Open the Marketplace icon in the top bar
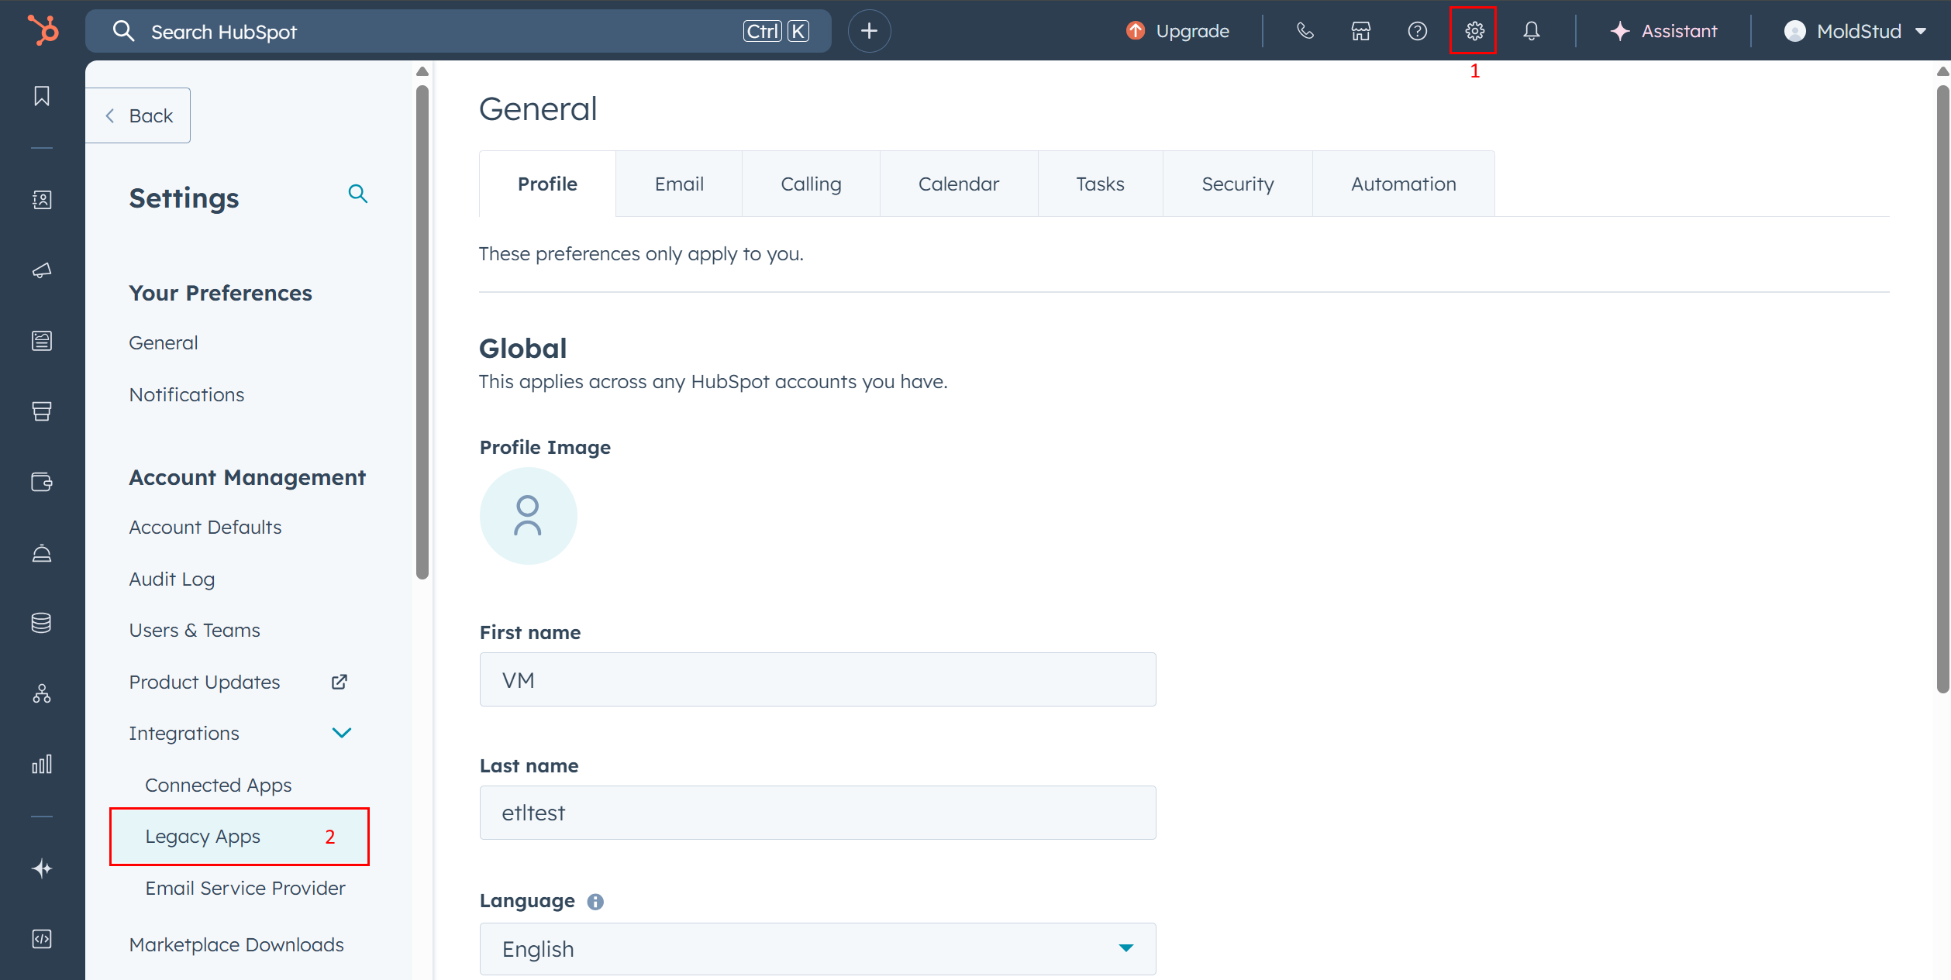This screenshot has height=980, width=1951. tap(1360, 31)
